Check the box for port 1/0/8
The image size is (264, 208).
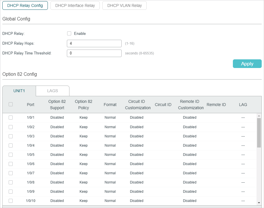tap(11, 182)
